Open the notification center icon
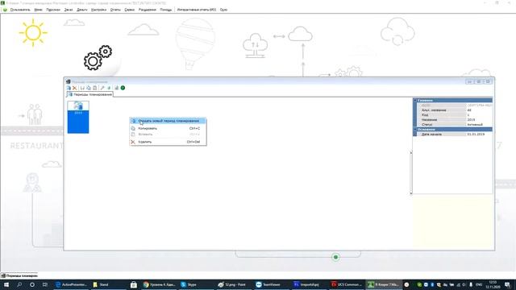The width and height of the screenshot is (516, 290). [x=508, y=284]
